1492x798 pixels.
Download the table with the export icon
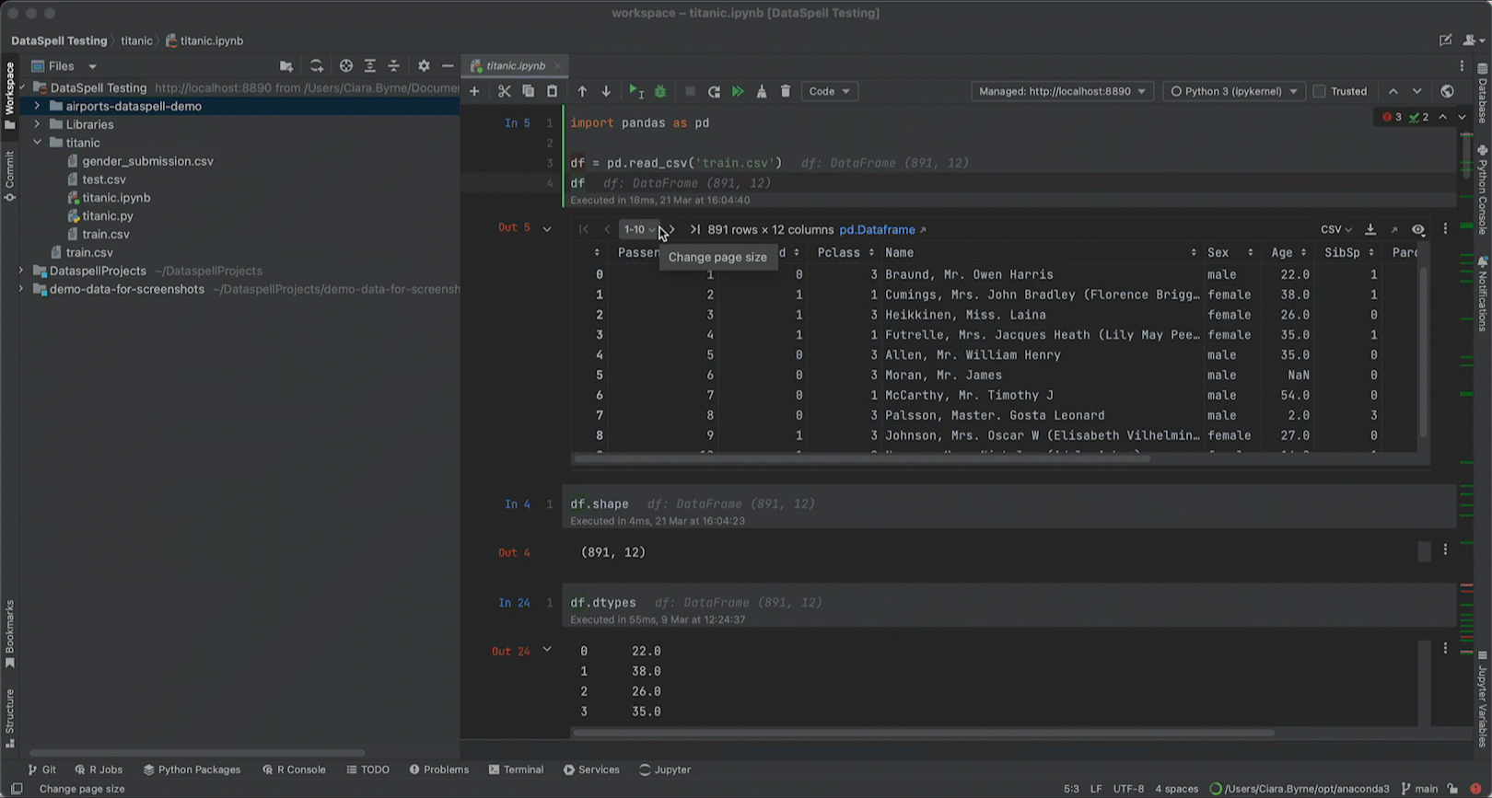[x=1370, y=230]
